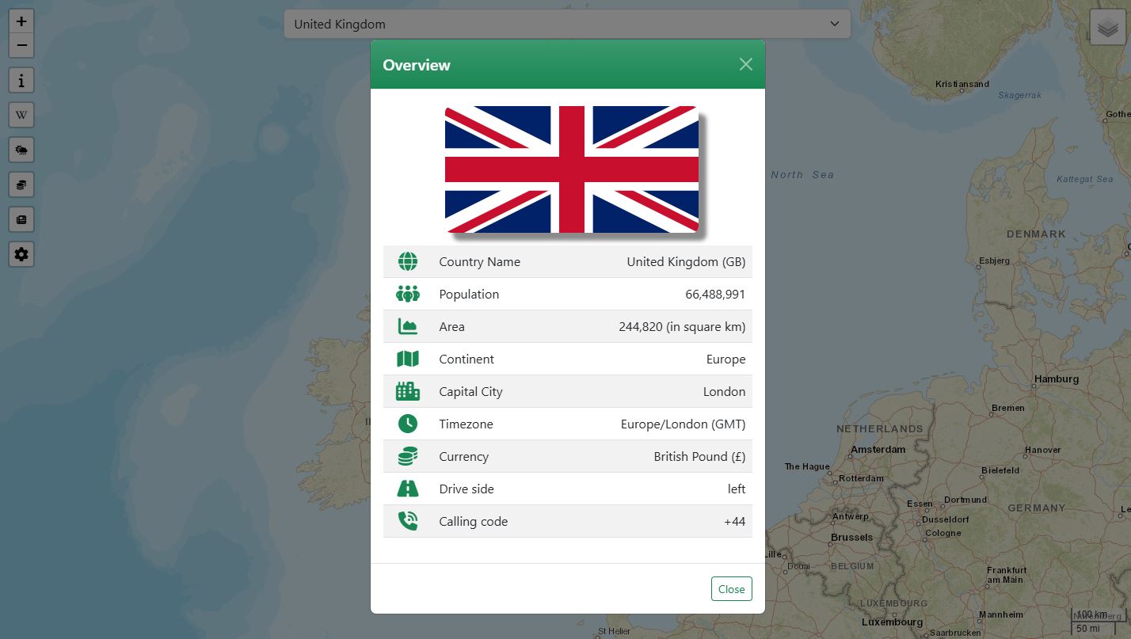Select the value United Kingdom (GB)
This screenshot has width=1131, height=639.
coord(686,261)
